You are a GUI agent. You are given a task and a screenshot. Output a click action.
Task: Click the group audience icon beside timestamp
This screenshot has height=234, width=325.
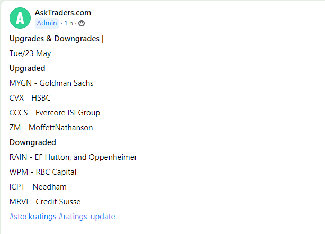pyautogui.click(x=82, y=23)
